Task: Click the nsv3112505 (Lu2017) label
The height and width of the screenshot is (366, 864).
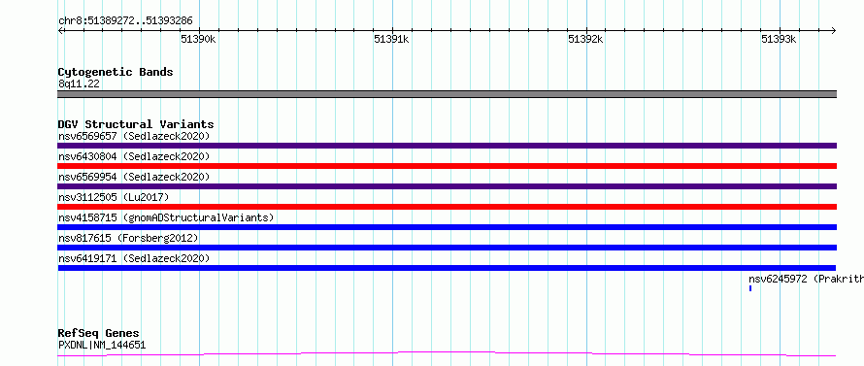Action: (114, 197)
